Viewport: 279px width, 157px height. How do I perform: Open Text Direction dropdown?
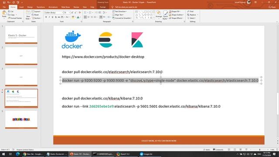(x=119, y=11)
